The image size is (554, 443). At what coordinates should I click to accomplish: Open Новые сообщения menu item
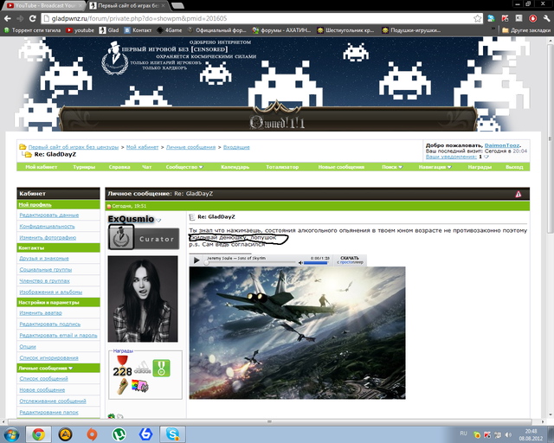pos(341,167)
